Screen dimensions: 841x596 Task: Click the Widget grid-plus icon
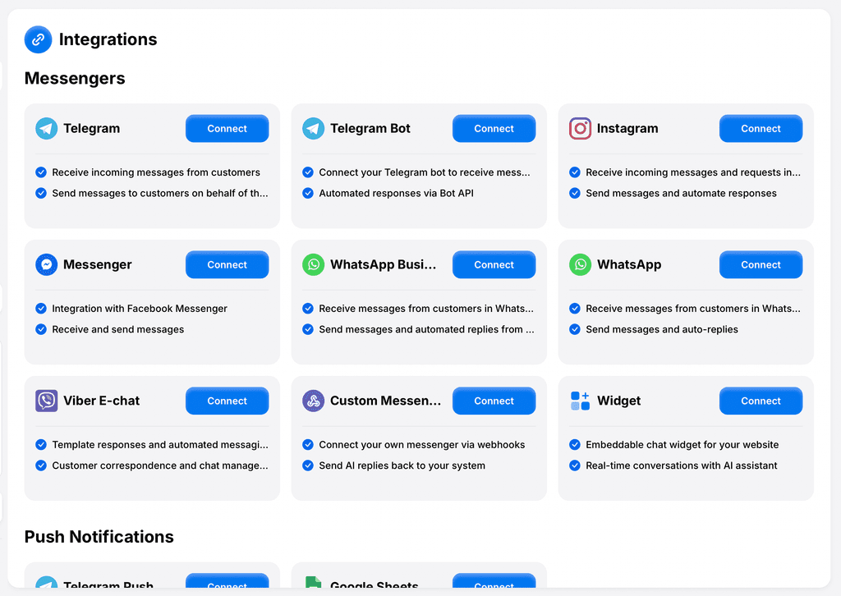tap(580, 401)
